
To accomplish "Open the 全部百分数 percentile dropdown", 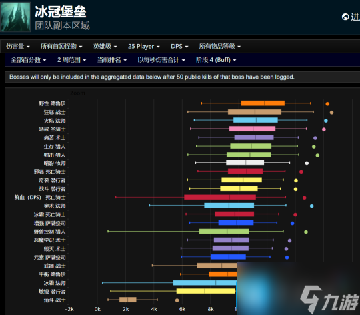I will click(29, 60).
